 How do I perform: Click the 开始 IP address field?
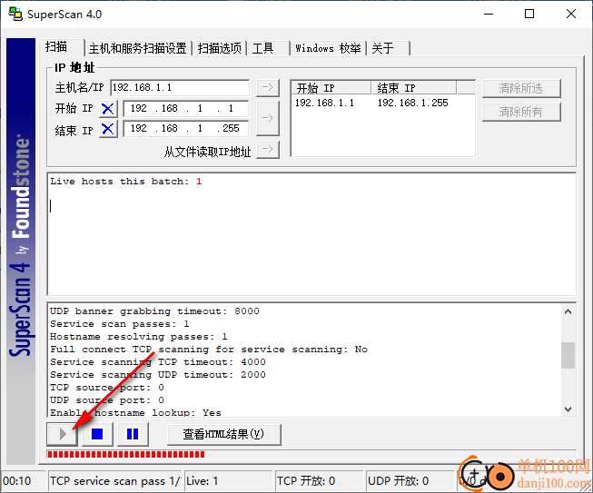click(x=186, y=109)
